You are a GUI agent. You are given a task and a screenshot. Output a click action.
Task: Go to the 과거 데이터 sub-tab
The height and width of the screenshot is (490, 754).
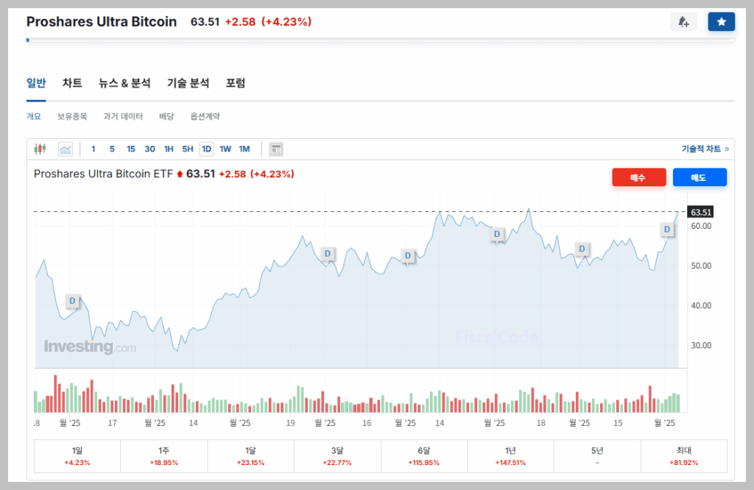tap(123, 116)
